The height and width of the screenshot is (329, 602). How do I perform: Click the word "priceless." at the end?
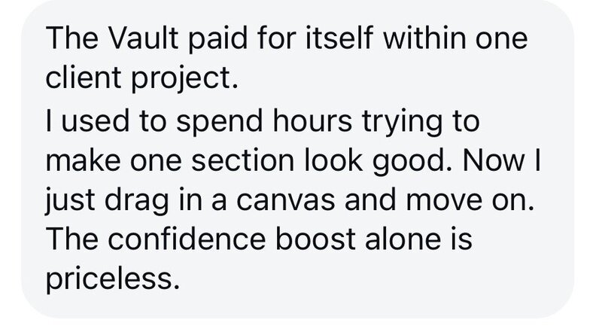click(x=112, y=278)
